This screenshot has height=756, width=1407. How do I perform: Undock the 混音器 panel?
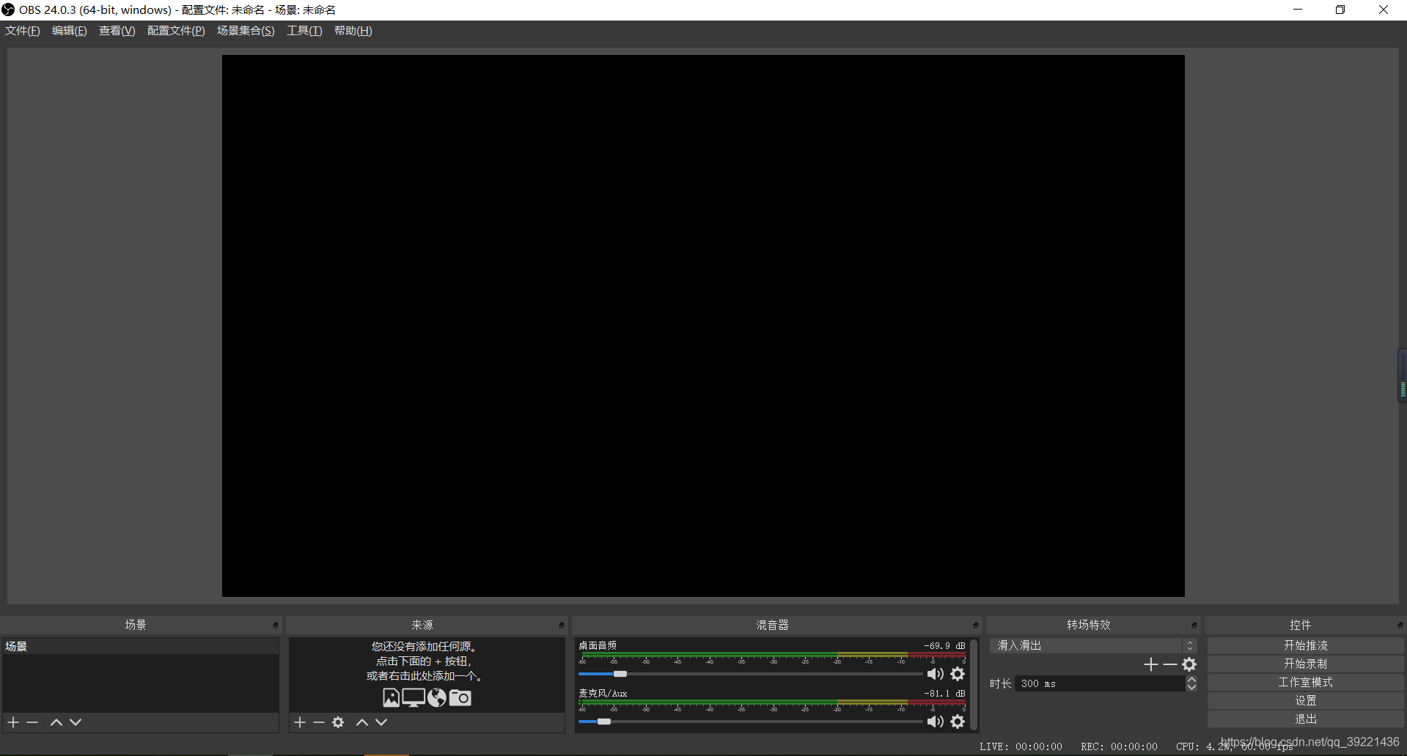coord(976,625)
